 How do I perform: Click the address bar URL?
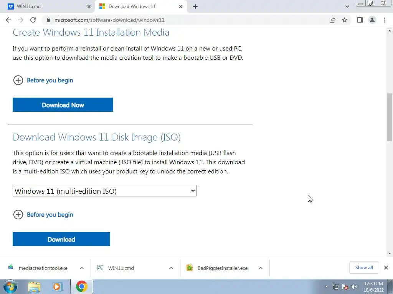point(109,20)
